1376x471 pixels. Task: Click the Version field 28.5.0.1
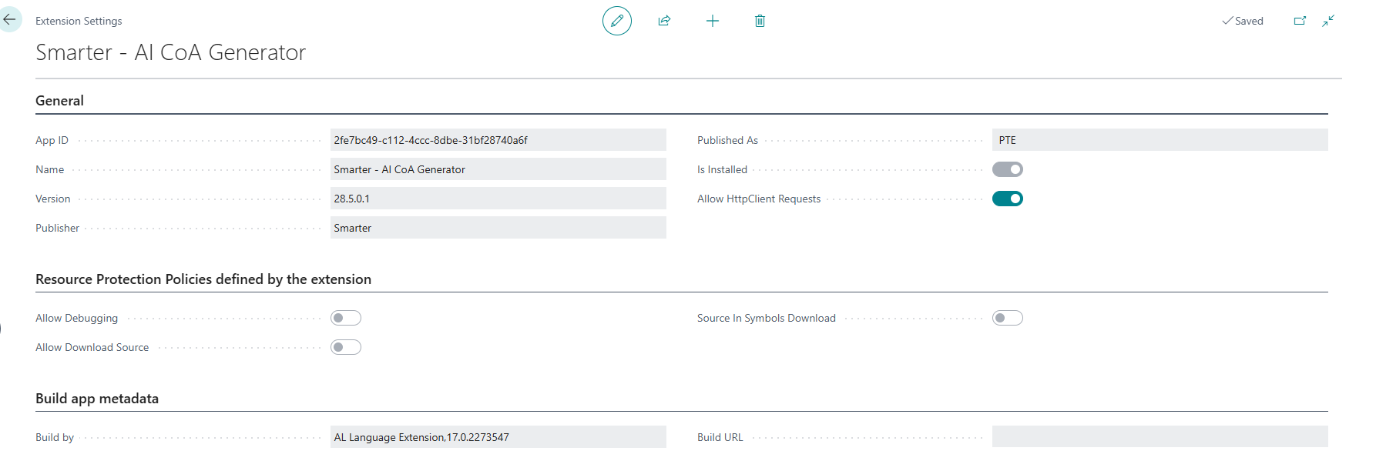click(x=498, y=199)
